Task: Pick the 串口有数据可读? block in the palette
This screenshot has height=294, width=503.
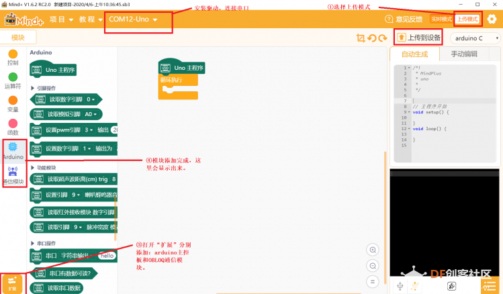Action: coord(64,273)
